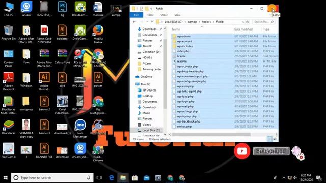Open the Calisto Font archive
This screenshot has height=183, width=326.
click(62, 56)
